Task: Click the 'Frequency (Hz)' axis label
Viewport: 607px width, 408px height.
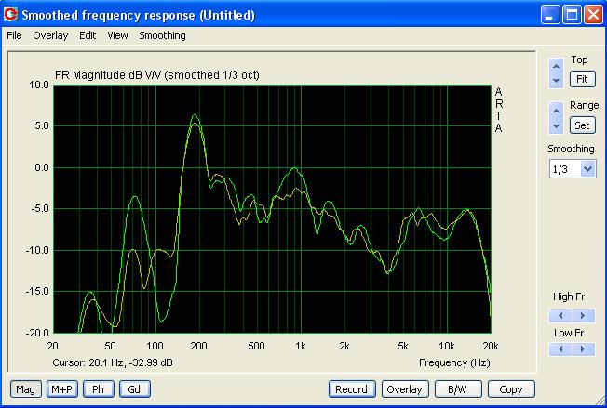Action: point(454,362)
